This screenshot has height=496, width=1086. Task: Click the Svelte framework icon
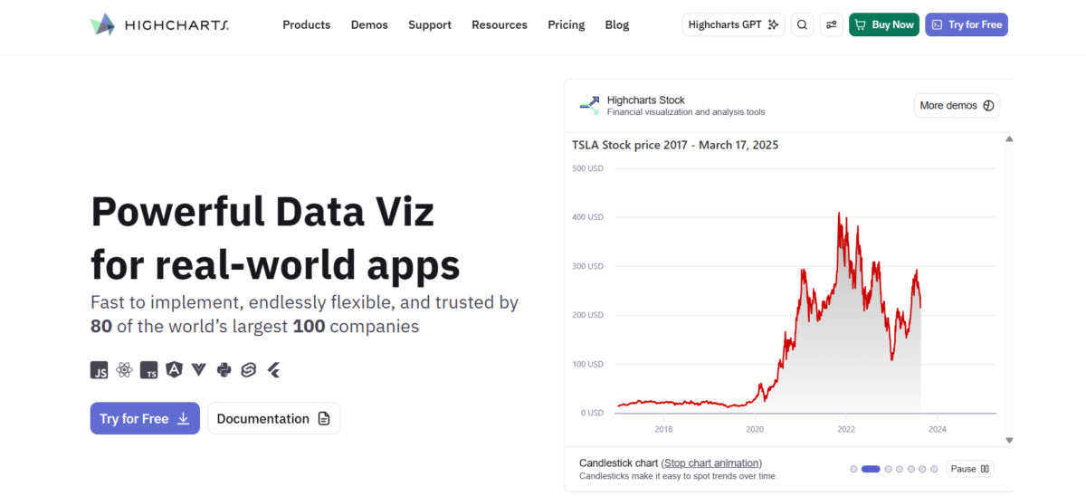tap(248, 369)
